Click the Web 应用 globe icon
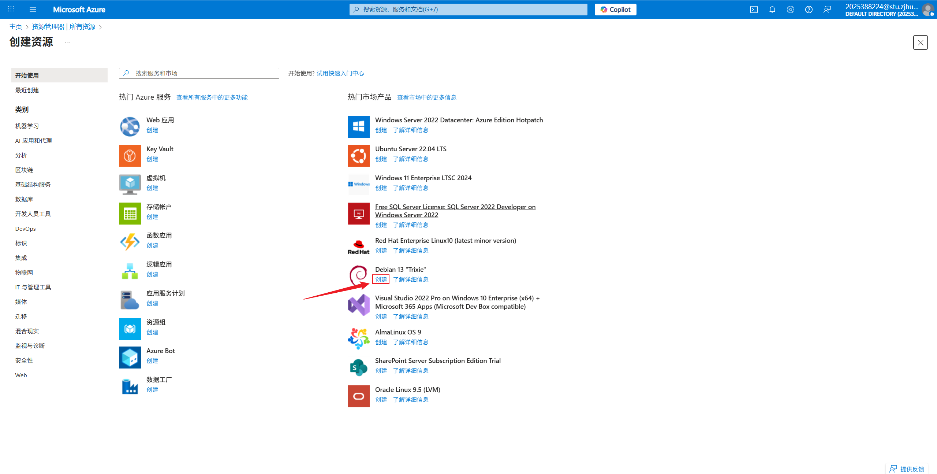This screenshot has width=937, height=474. click(130, 126)
